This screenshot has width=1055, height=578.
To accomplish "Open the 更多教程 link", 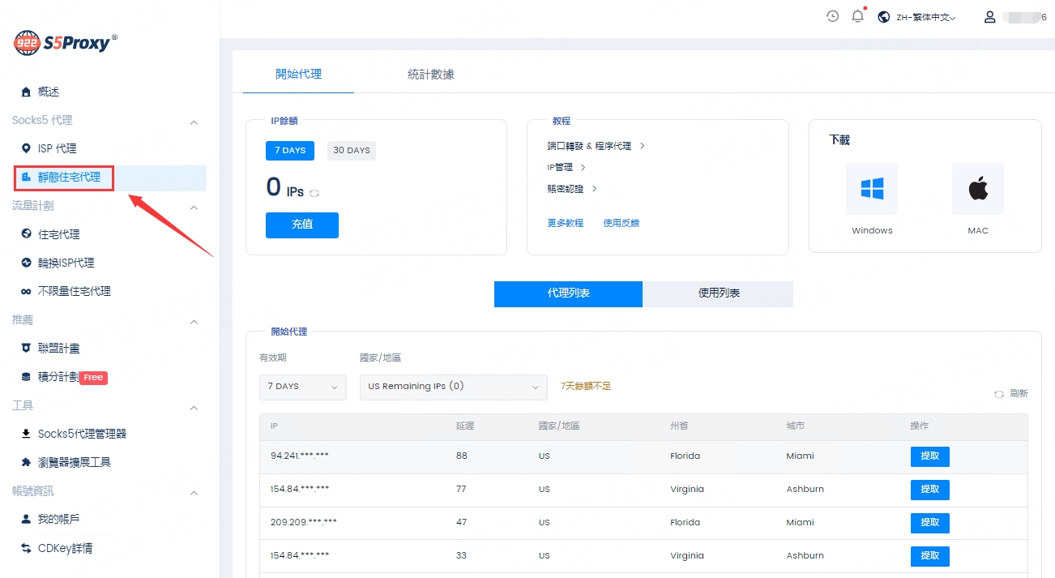I will coord(565,223).
